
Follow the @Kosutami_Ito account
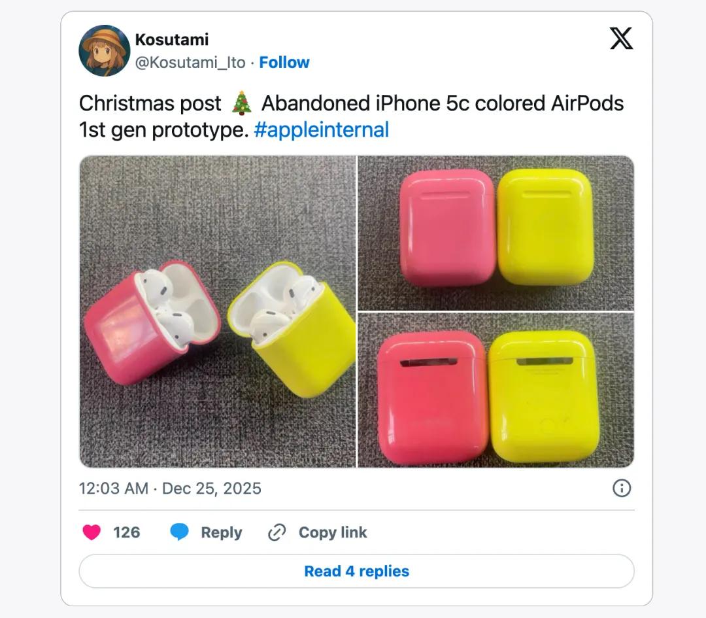click(x=284, y=62)
